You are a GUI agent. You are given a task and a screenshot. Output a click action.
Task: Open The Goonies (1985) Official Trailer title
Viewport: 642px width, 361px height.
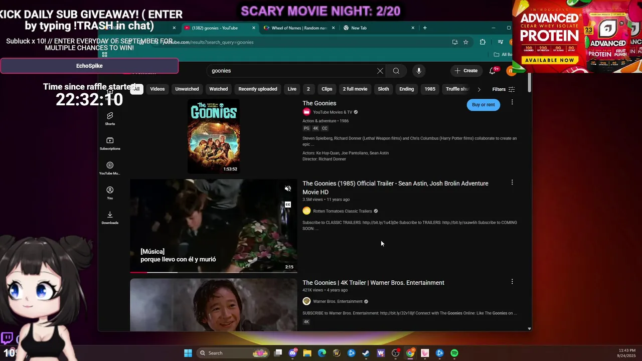coord(395,188)
